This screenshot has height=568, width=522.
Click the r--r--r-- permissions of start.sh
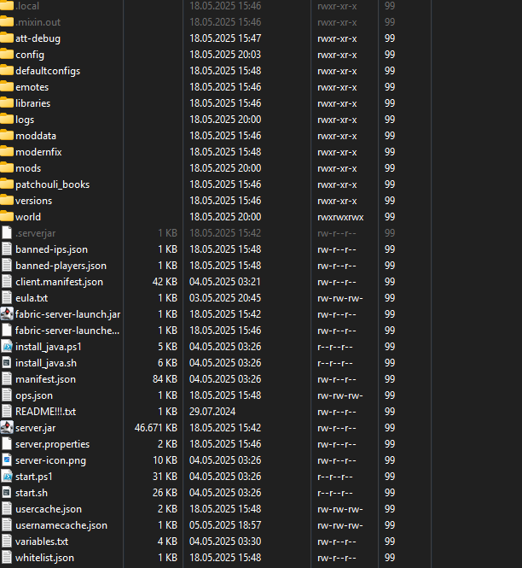point(335,493)
